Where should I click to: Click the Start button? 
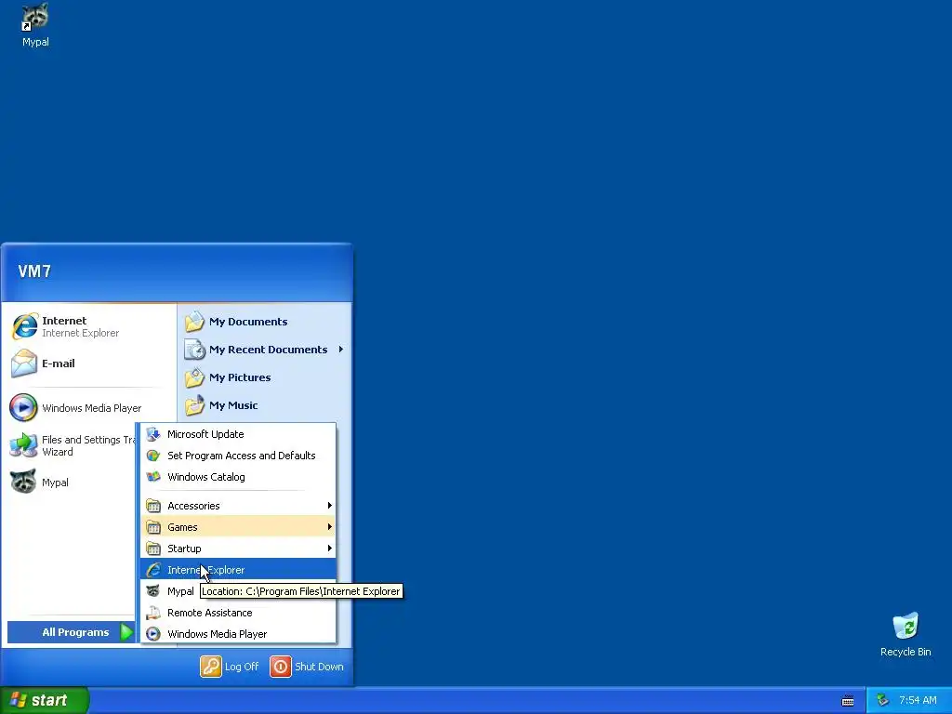click(x=45, y=700)
